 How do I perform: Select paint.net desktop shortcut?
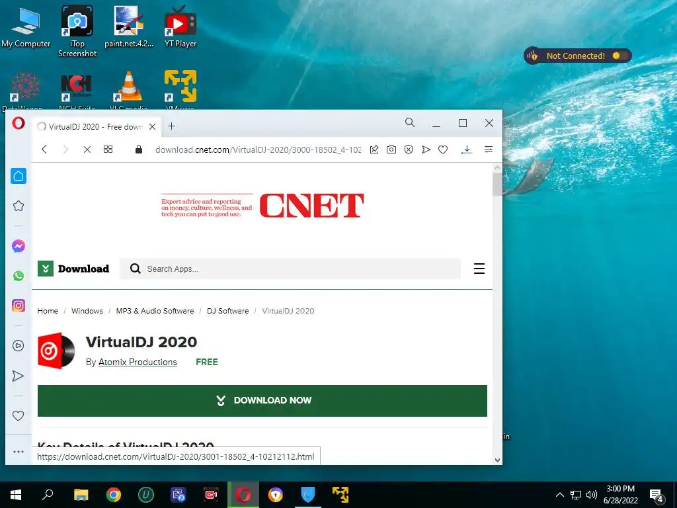click(129, 26)
